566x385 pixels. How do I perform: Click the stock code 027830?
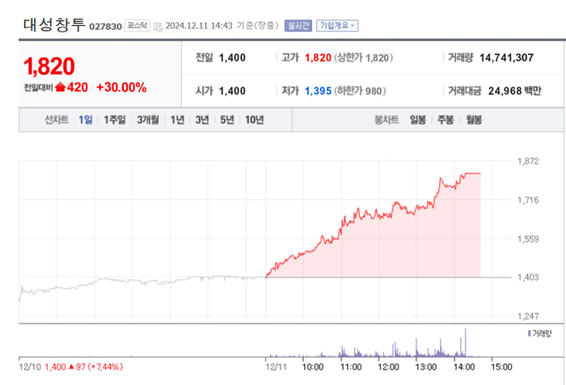(105, 27)
